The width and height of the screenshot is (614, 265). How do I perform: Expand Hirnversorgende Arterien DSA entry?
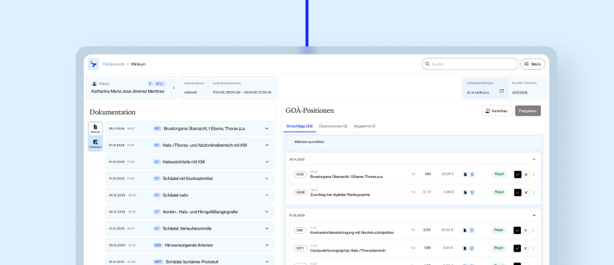(267, 245)
